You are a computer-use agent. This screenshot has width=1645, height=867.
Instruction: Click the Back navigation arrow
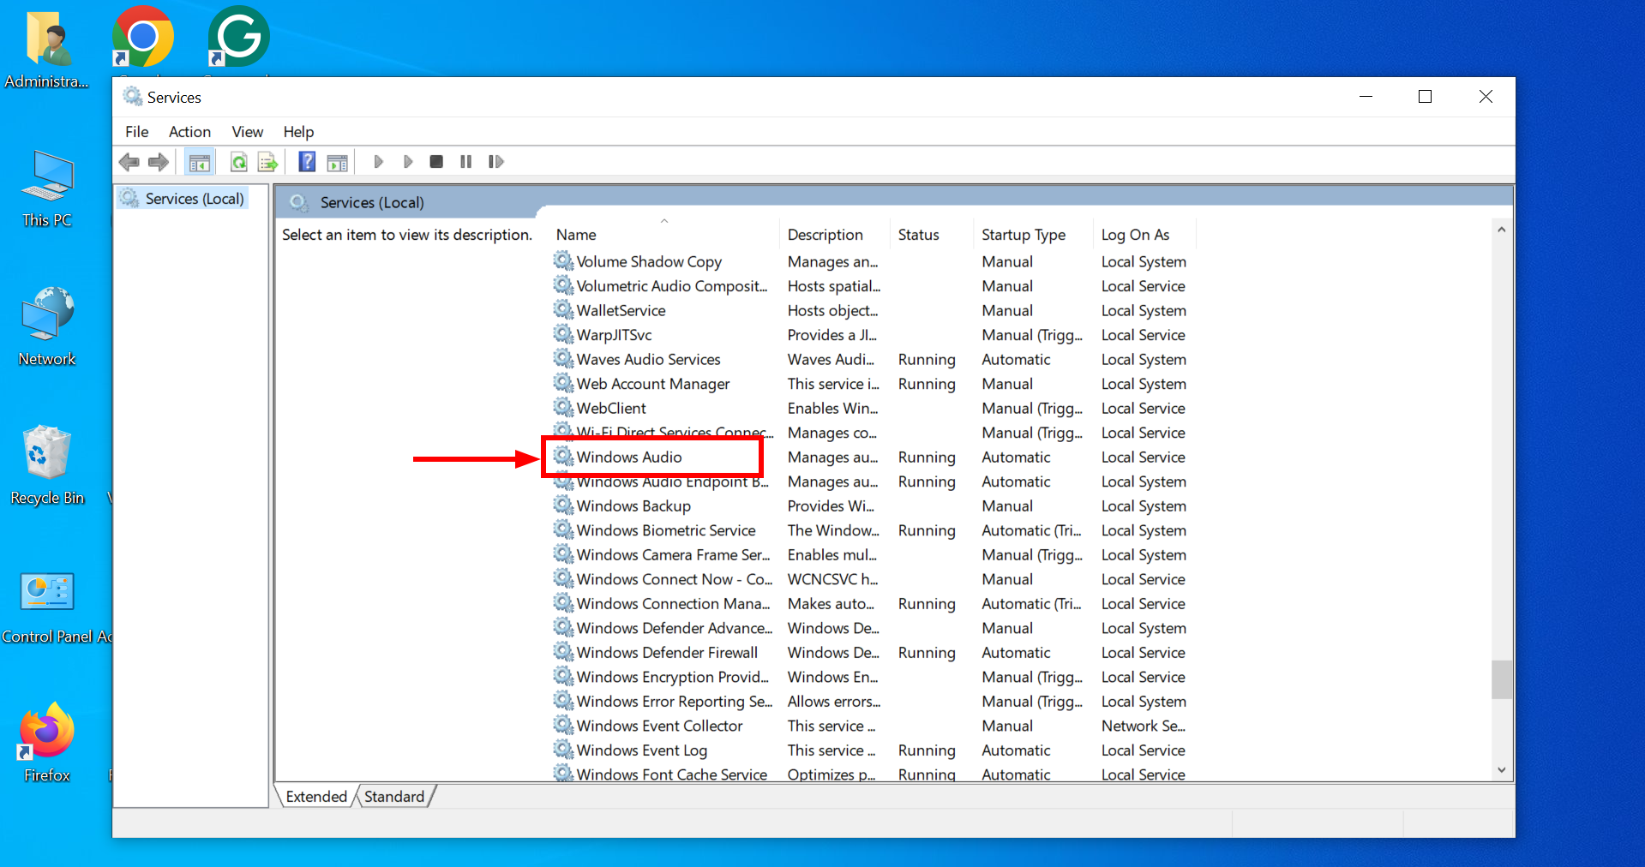click(x=129, y=161)
